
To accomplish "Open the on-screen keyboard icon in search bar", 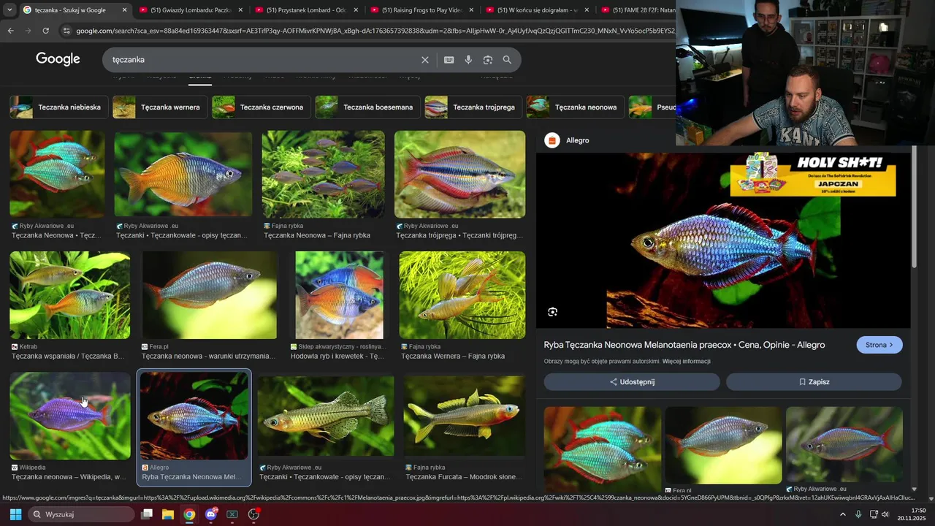I will (x=449, y=60).
